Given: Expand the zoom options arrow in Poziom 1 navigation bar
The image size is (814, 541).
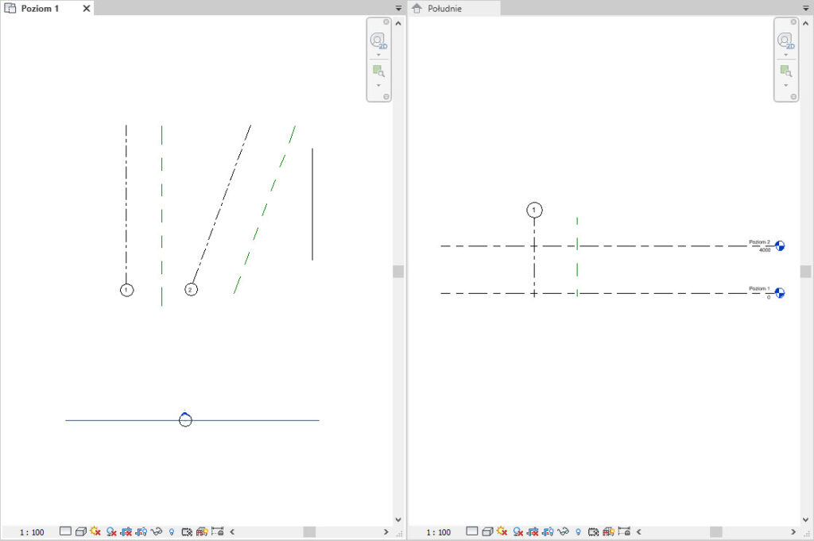Looking at the screenshot, I should tap(378, 85).
